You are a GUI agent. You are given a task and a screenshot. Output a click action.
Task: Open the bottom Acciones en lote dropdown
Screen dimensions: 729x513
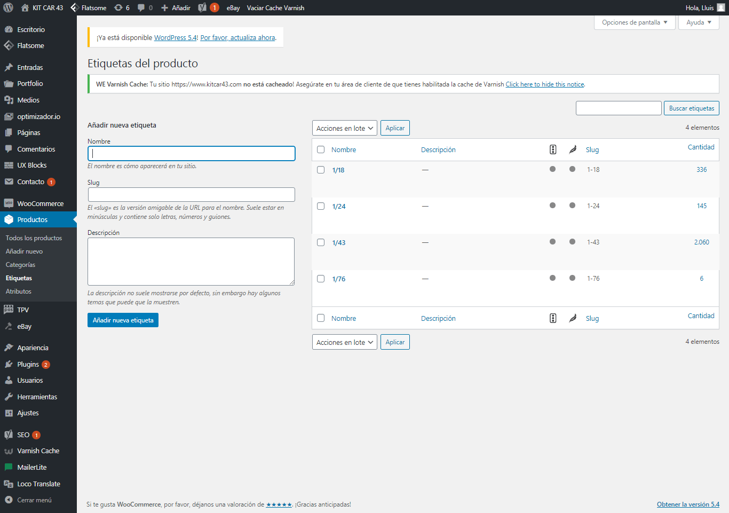point(345,342)
